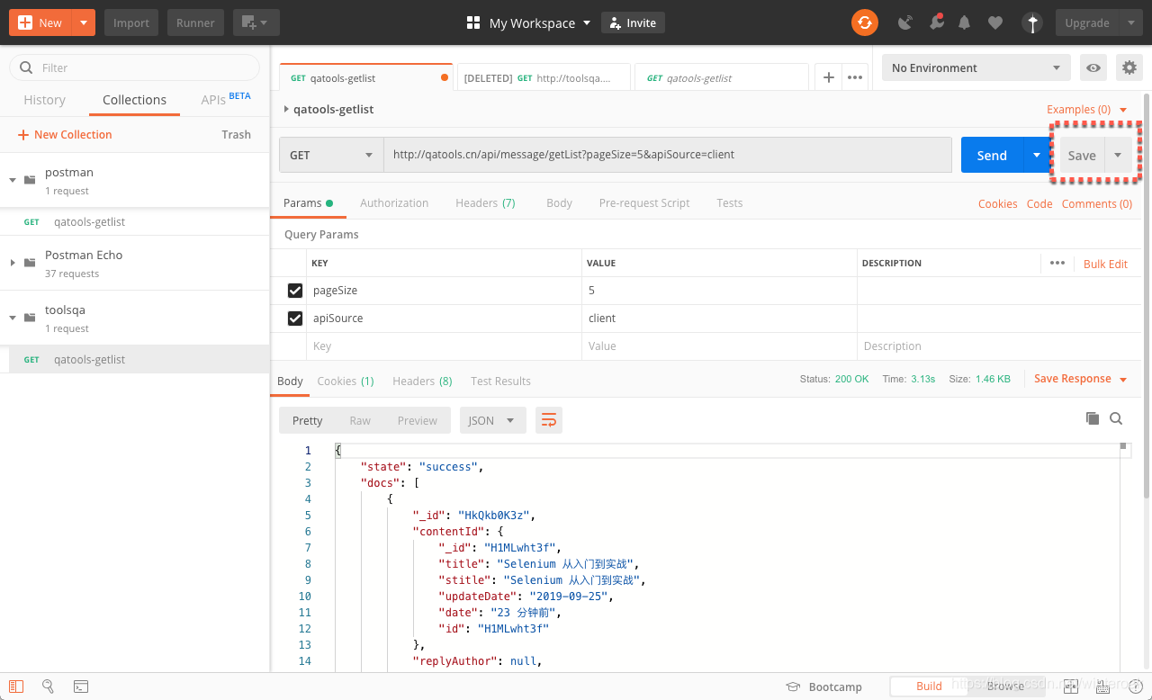
Task: Click the request URL field
Action: coord(668,155)
